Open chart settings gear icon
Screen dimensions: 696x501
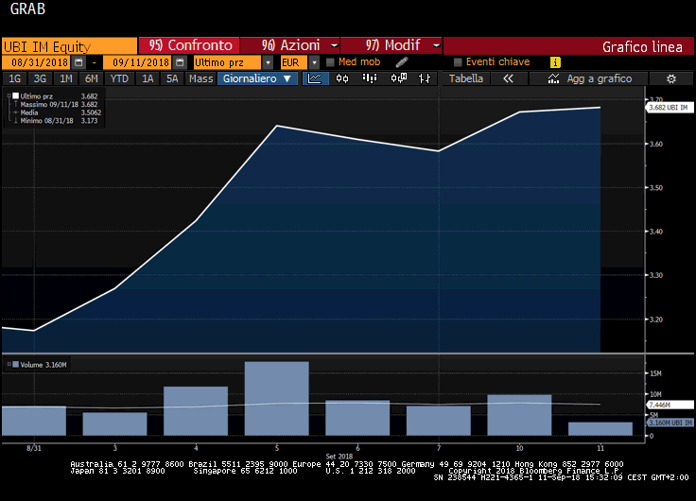(x=671, y=78)
